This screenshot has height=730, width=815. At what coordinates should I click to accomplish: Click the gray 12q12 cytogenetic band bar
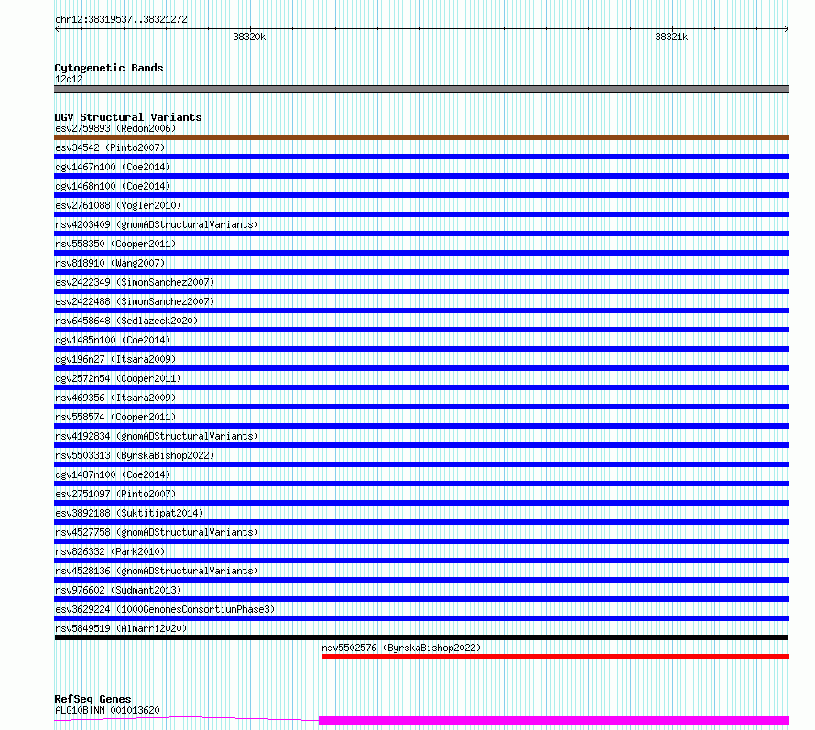(421, 89)
